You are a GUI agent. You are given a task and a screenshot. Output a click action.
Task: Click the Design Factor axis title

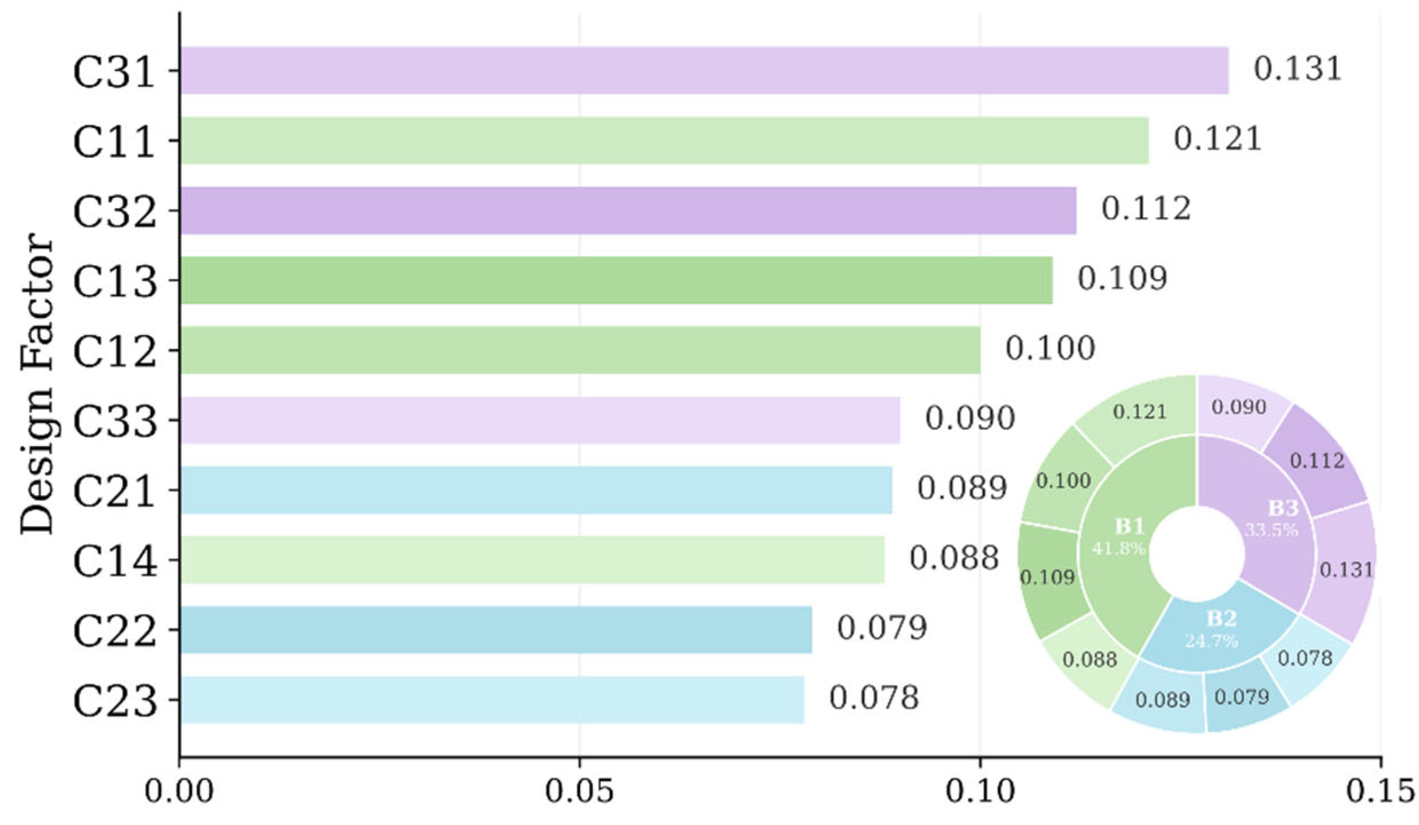(x=36, y=383)
